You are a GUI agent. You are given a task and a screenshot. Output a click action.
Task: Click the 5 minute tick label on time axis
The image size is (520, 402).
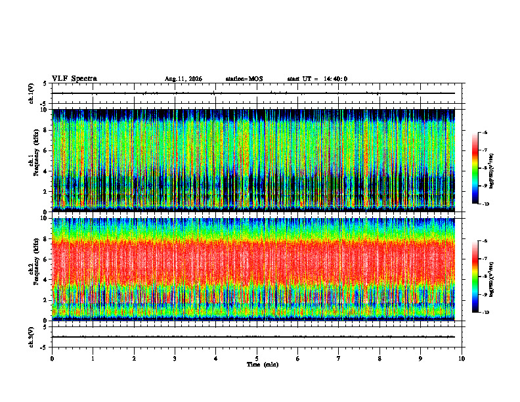click(257, 359)
